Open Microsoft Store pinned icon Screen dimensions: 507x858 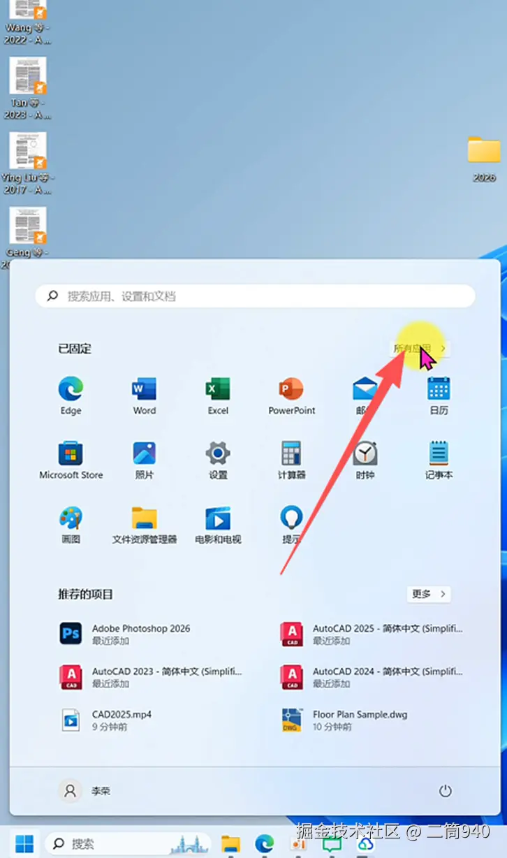click(x=71, y=459)
